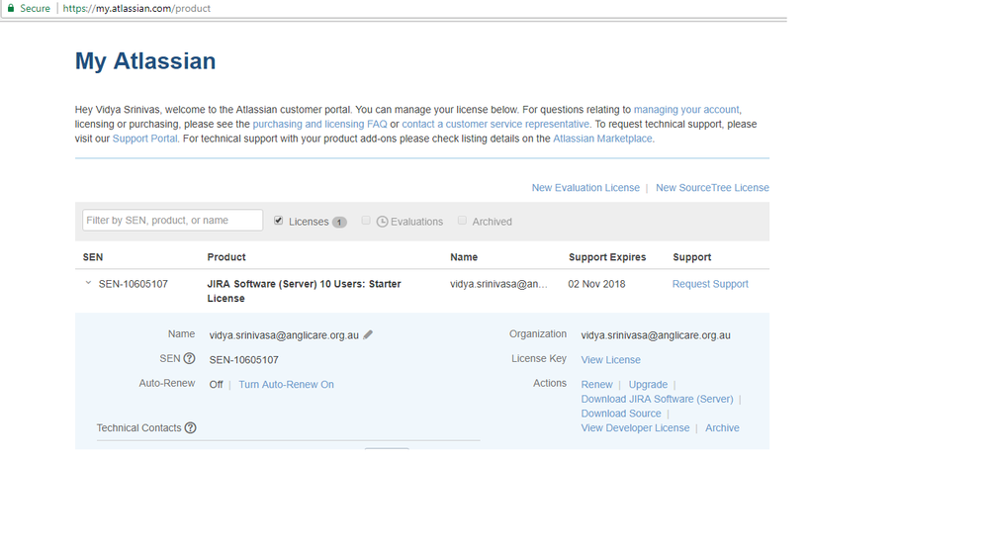This screenshot has width=988, height=556.
Task: Open purchasing and licensing FAQ link
Action: click(319, 124)
